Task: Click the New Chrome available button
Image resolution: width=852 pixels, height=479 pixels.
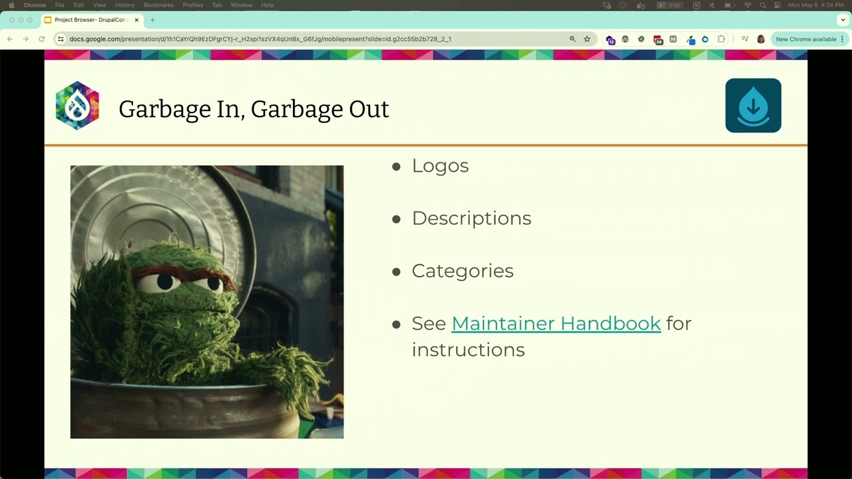Action: point(806,39)
